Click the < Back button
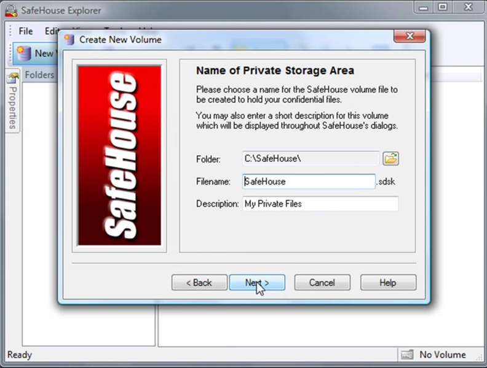The height and width of the screenshot is (368, 487). (199, 283)
